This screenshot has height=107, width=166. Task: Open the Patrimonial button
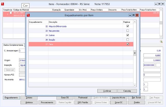tap(83, 98)
